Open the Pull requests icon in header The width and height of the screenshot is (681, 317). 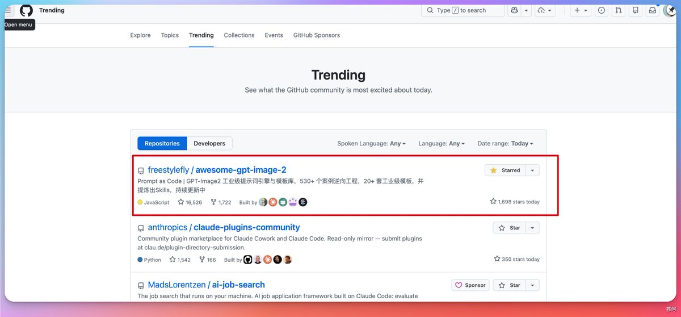pyautogui.click(x=619, y=10)
